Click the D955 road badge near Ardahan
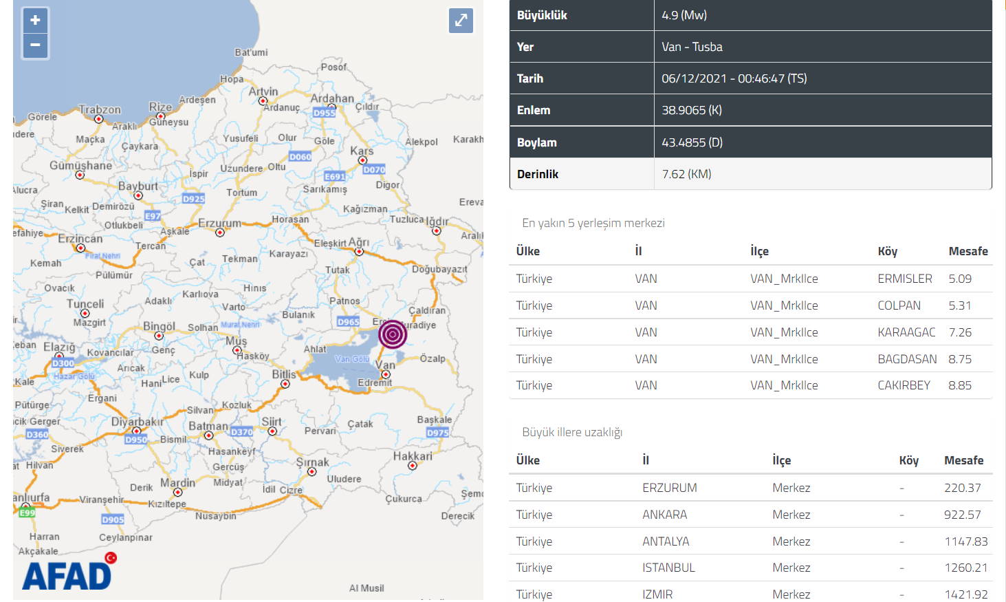 pyautogui.click(x=325, y=113)
